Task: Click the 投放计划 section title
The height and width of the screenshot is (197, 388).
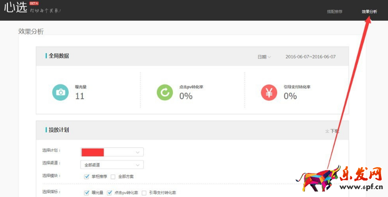Action: (59, 130)
